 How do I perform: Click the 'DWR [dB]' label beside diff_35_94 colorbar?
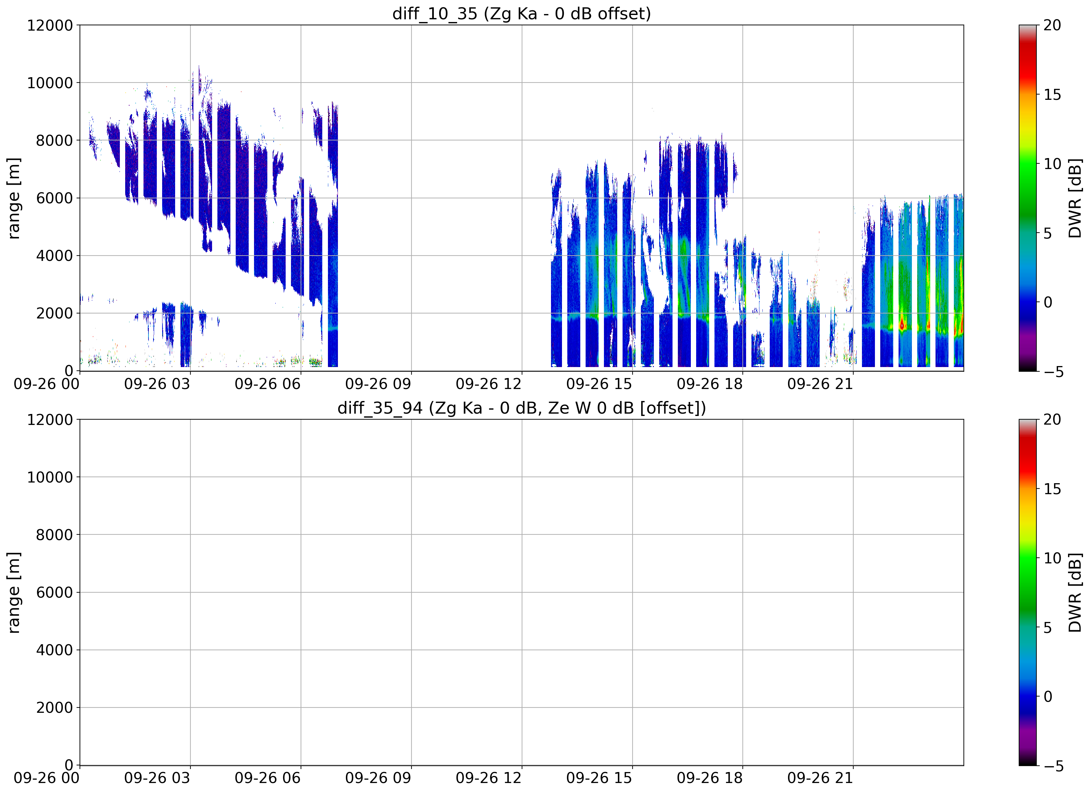tap(1075, 592)
